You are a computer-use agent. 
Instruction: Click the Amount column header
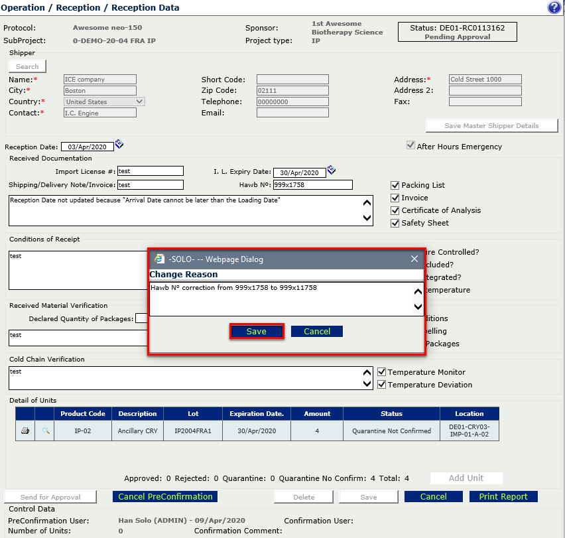pos(317,414)
